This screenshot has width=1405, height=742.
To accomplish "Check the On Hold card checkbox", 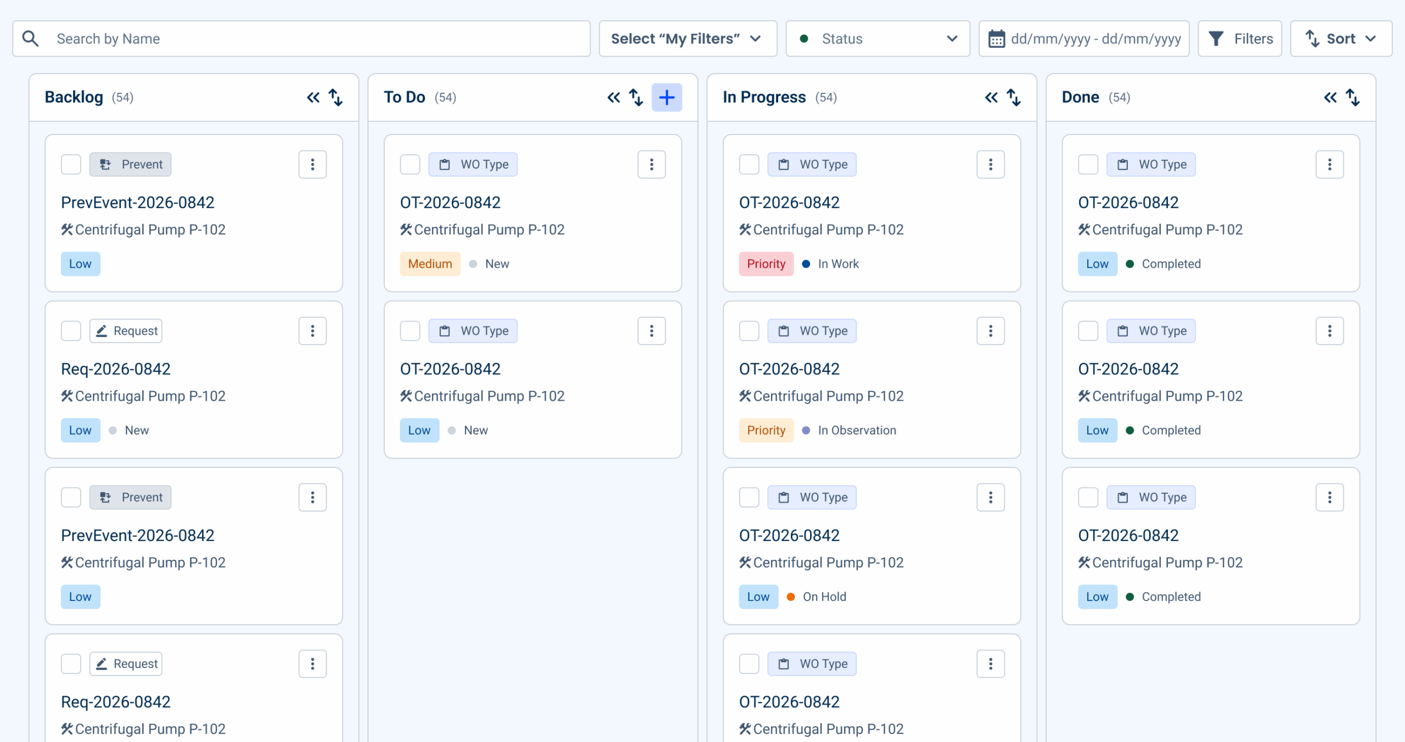I will [749, 497].
